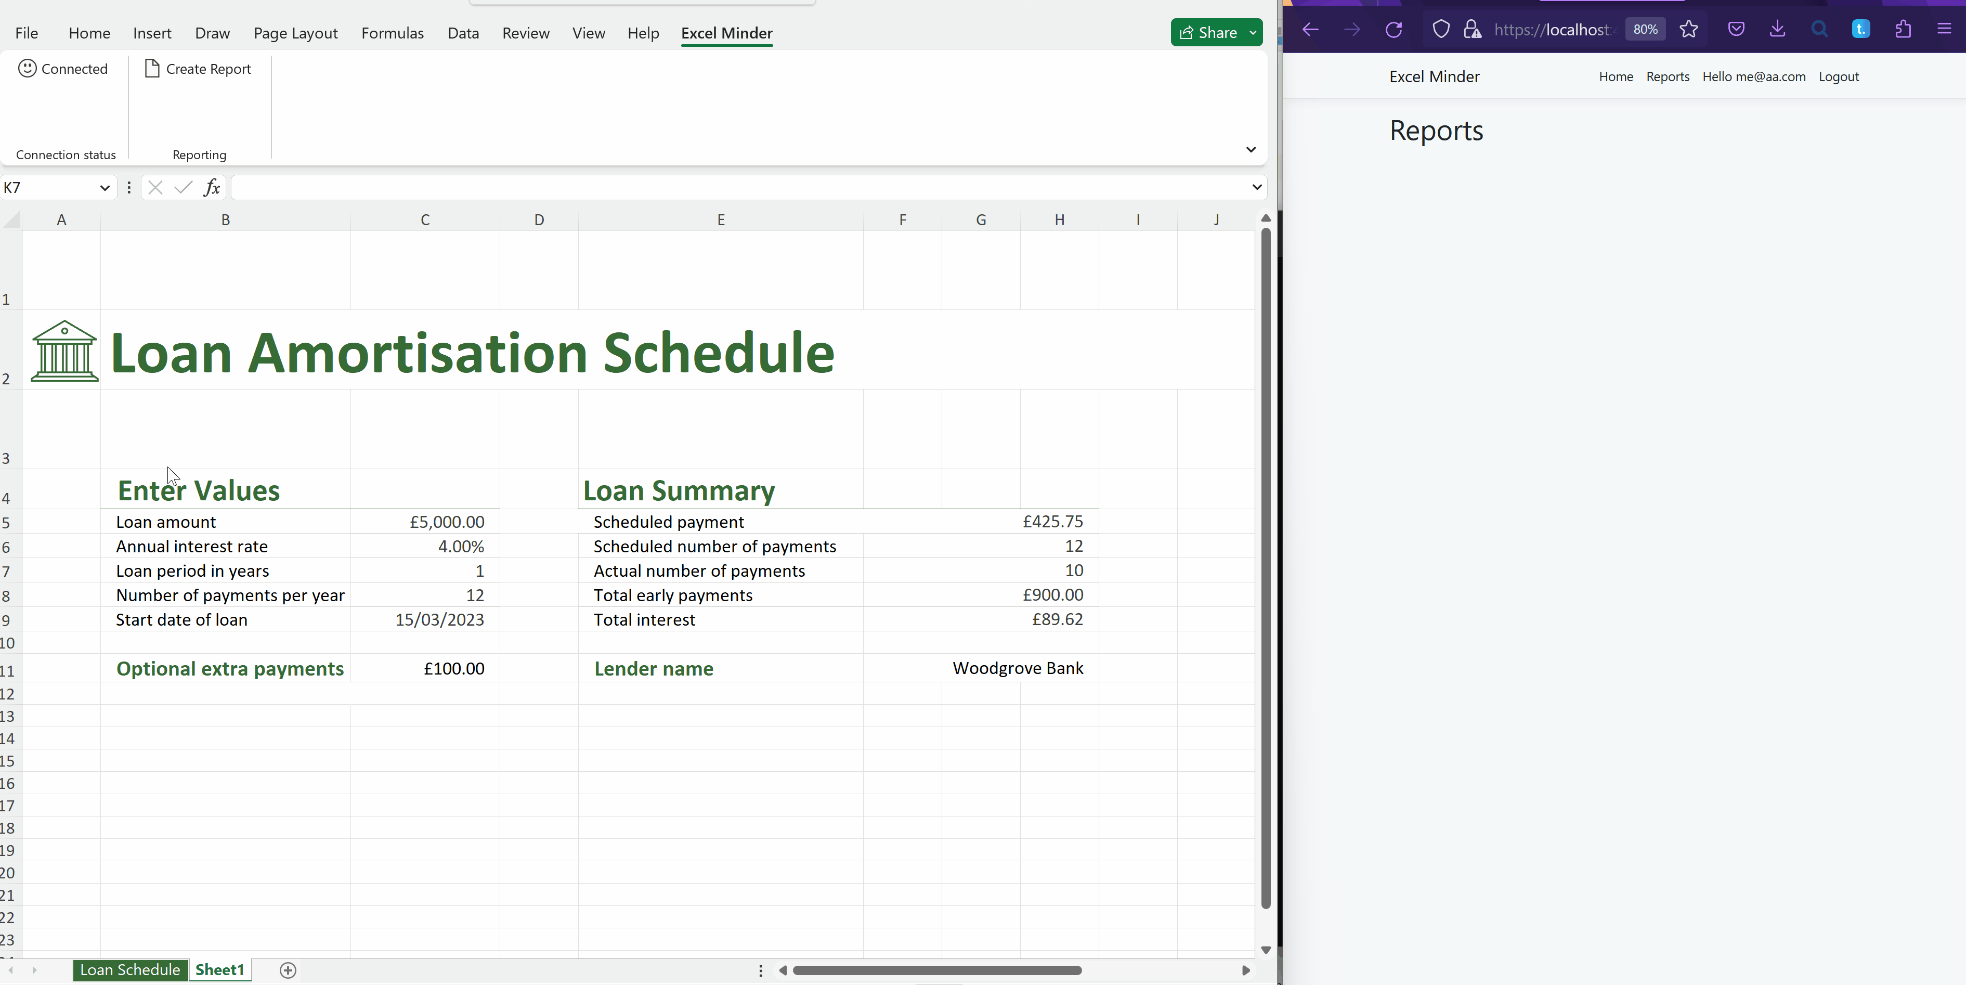Screen dimensions: 1966x985
Task: Expand the formula bar chevron
Action: (x=1256, y=187)
